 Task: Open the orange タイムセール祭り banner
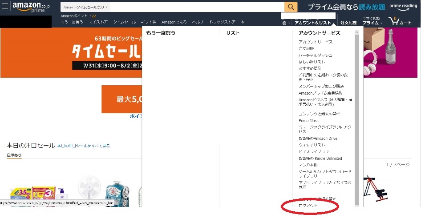(x=71, y=52)
